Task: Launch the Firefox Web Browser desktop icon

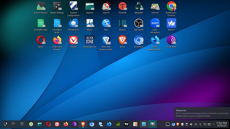Action: pyautogui.click(x=57, y=40)
